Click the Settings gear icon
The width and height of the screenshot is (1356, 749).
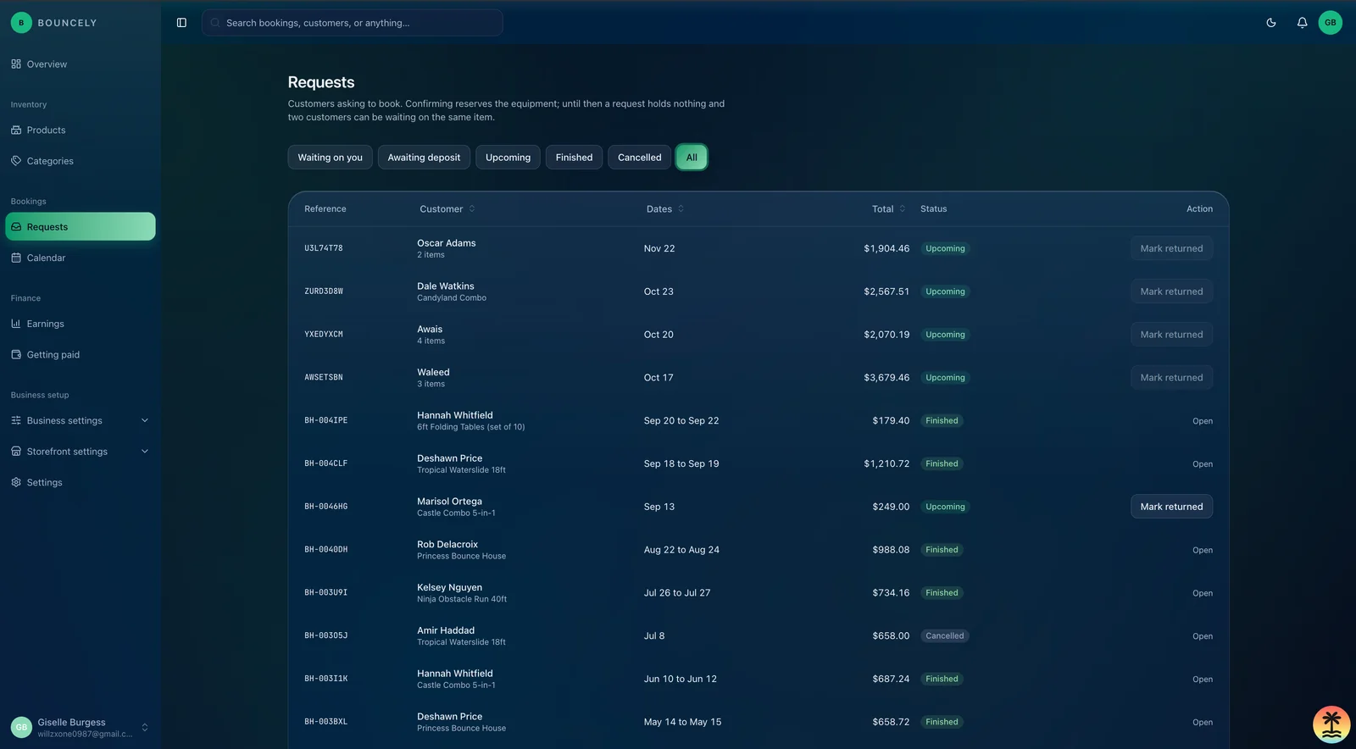[16, 482]
